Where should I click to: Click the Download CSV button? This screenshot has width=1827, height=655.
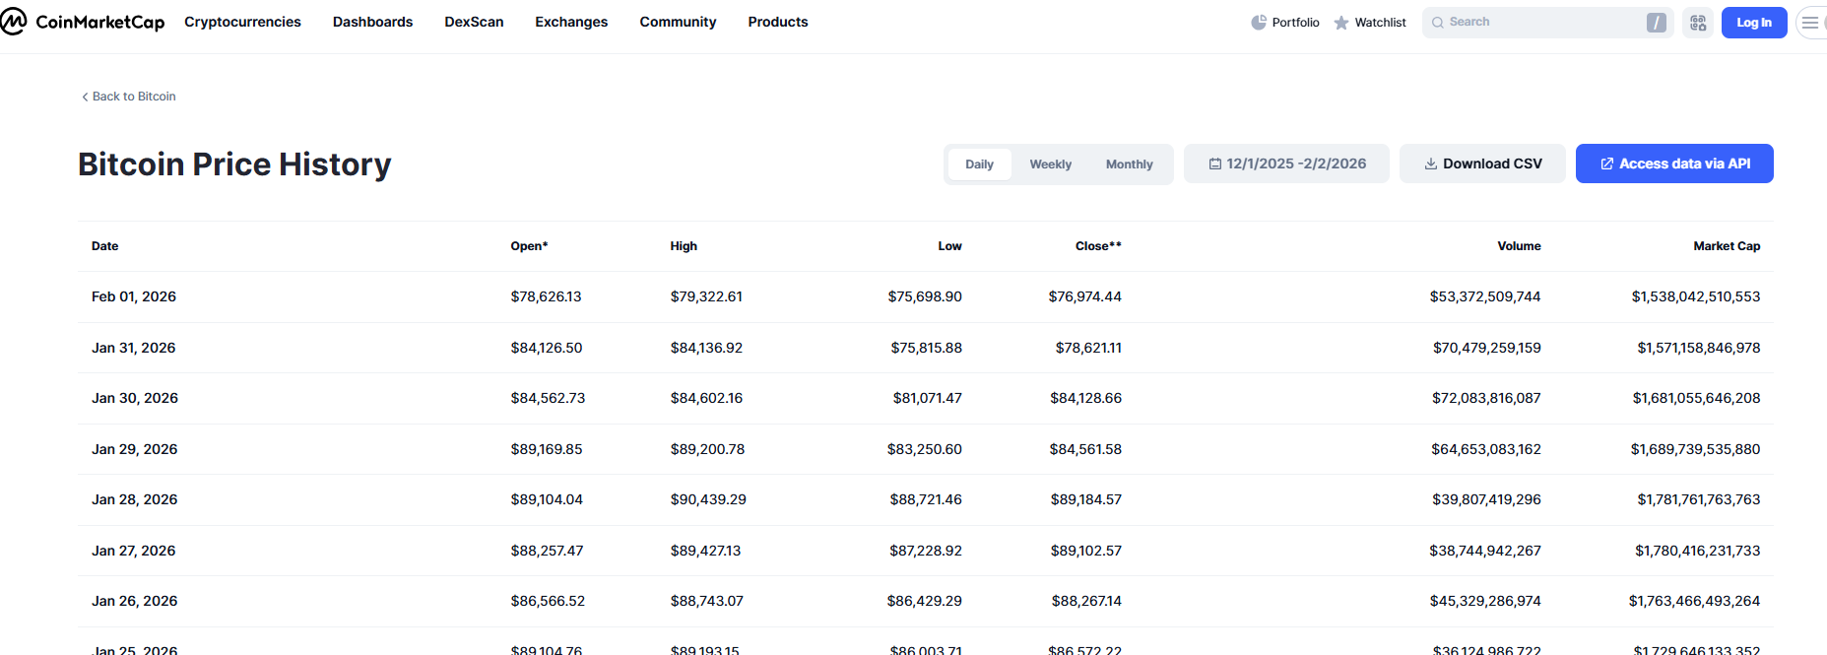tap(1482, 164)
